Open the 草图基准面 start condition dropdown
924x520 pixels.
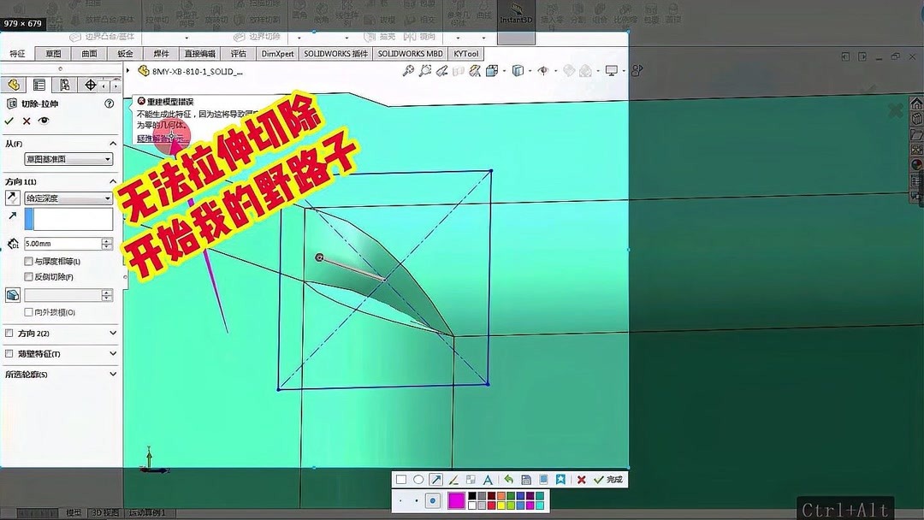click(67, 158)
